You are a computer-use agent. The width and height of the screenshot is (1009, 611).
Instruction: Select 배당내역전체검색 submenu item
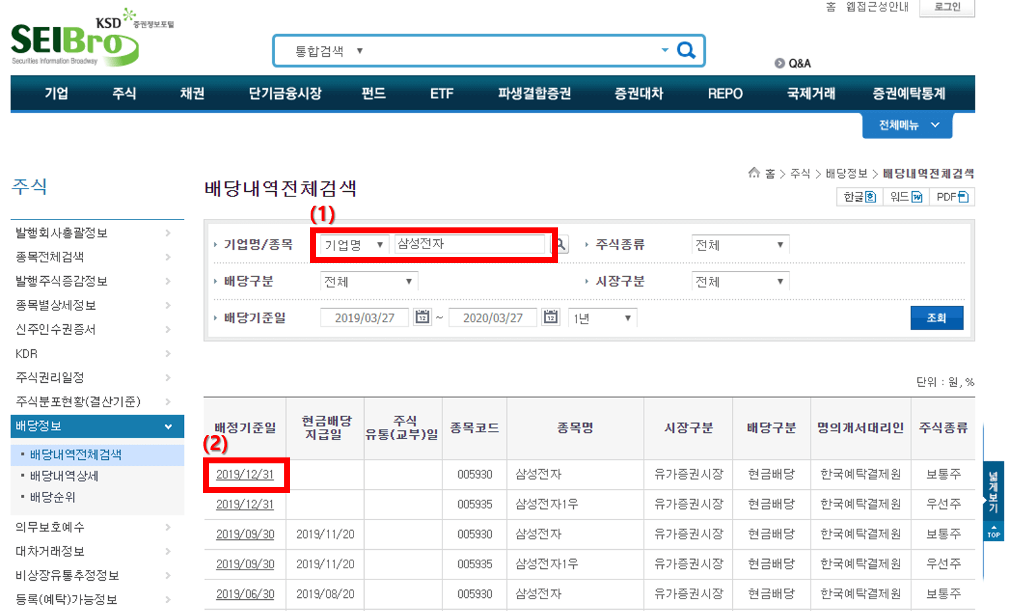tap(75, 455)
